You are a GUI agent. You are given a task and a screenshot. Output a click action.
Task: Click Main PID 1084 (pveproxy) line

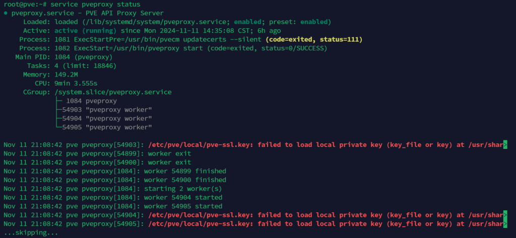pyautogui.click(x=64, y=57)
